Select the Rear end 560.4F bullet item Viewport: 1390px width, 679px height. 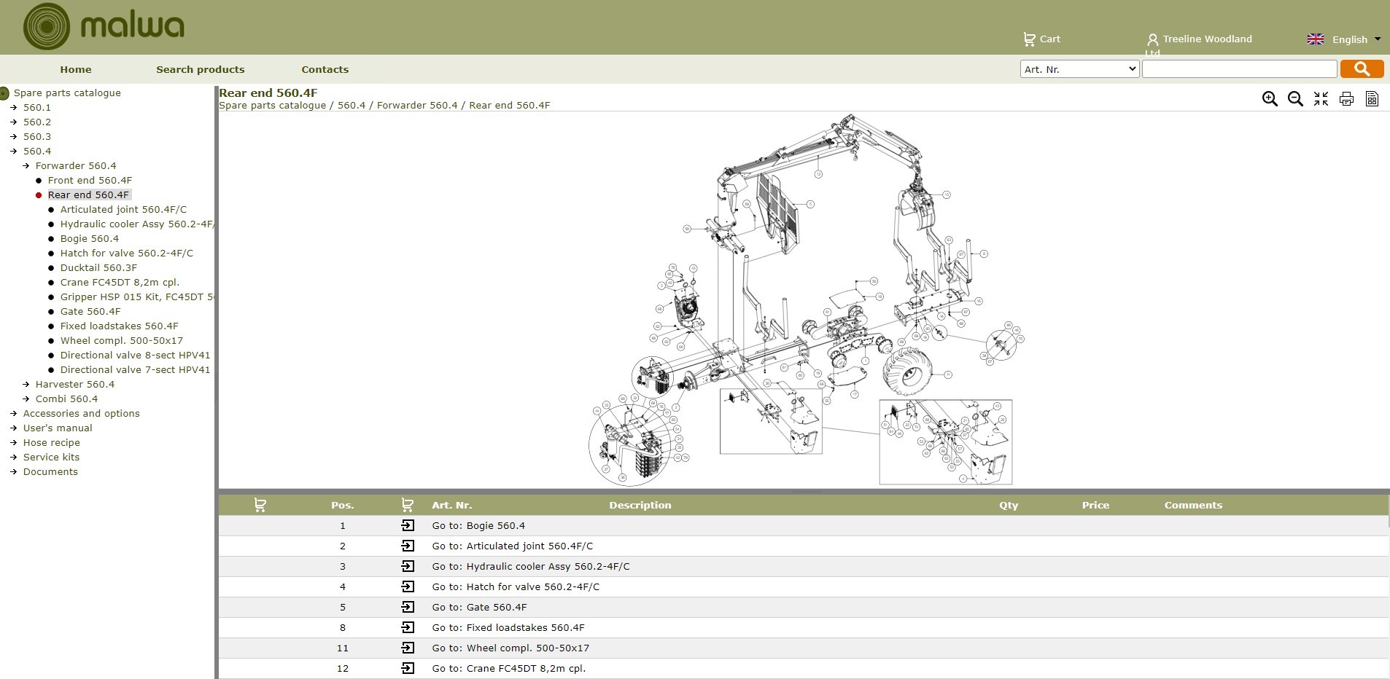(x=89, y=195)
